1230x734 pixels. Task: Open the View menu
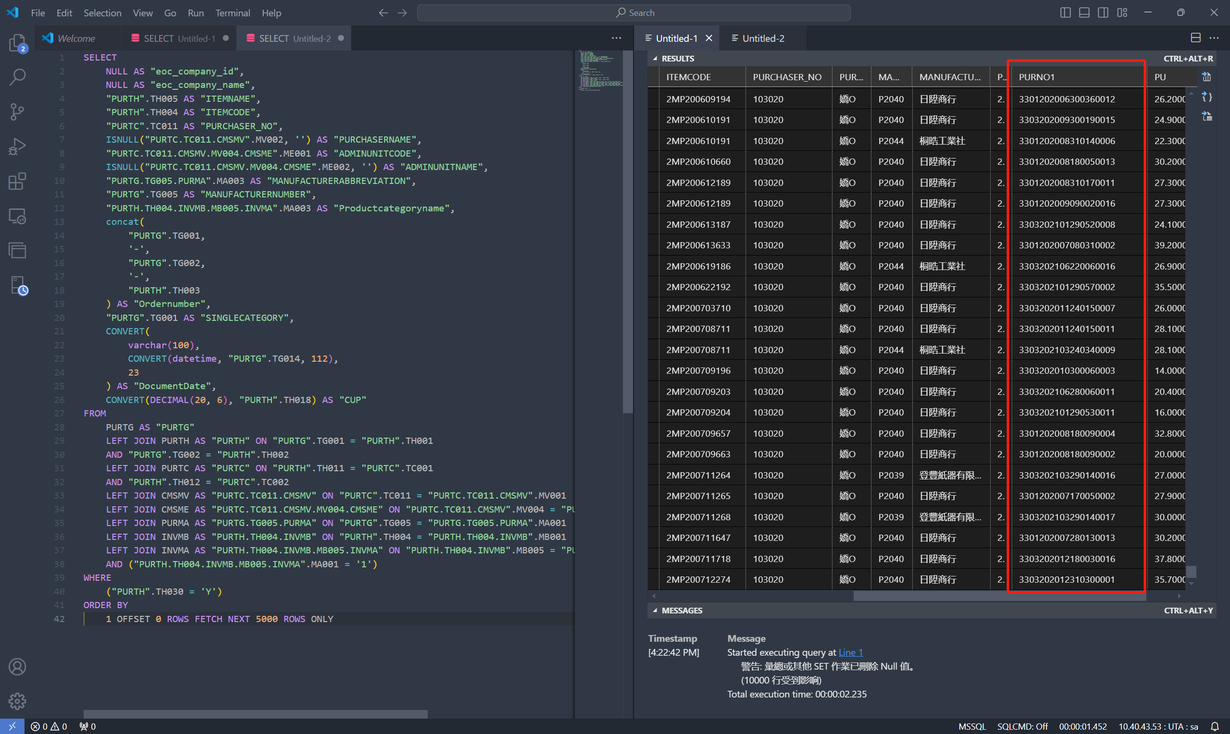tap(142, 13)
